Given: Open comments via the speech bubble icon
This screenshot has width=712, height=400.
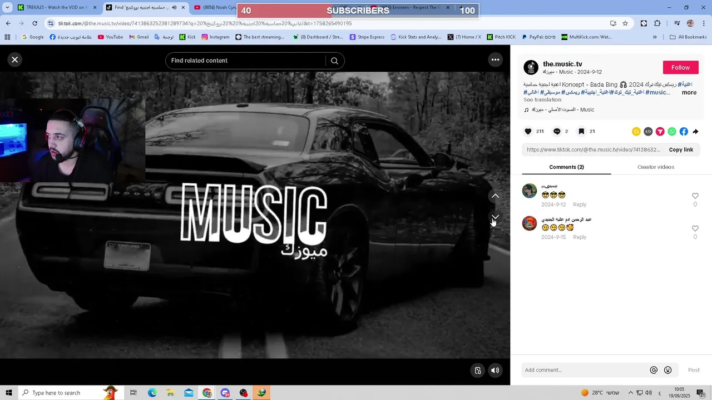Looking at the screenshot, I should [x=557, y=131].
